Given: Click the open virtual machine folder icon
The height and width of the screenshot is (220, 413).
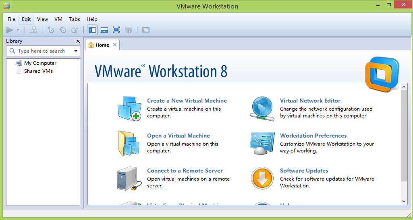Looking at the screenshot, I should click(129, 144).
